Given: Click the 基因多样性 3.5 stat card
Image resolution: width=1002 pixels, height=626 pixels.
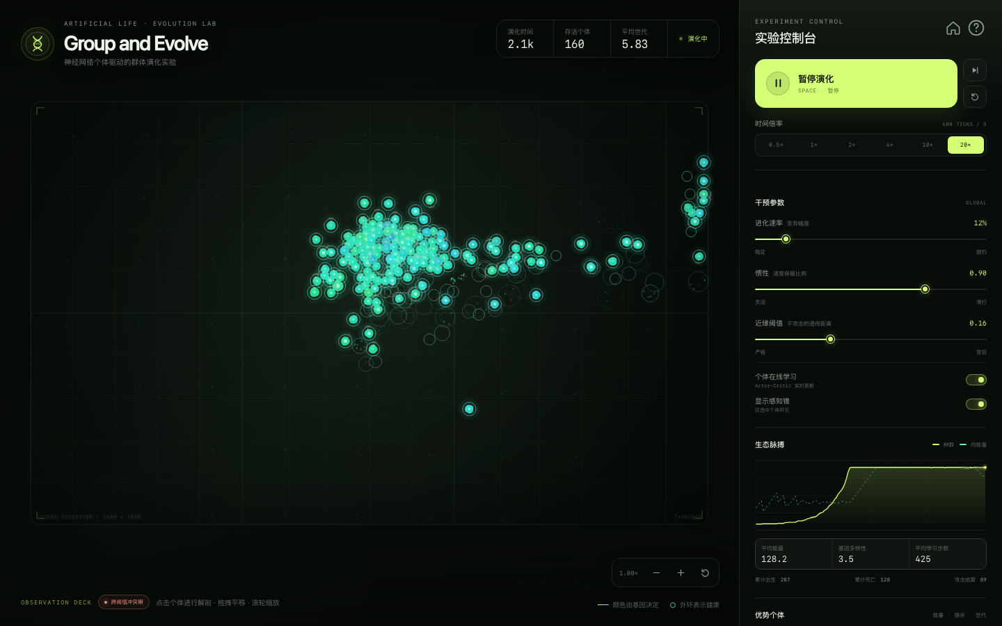Looking at the screenshot, I should click(870, 554).
